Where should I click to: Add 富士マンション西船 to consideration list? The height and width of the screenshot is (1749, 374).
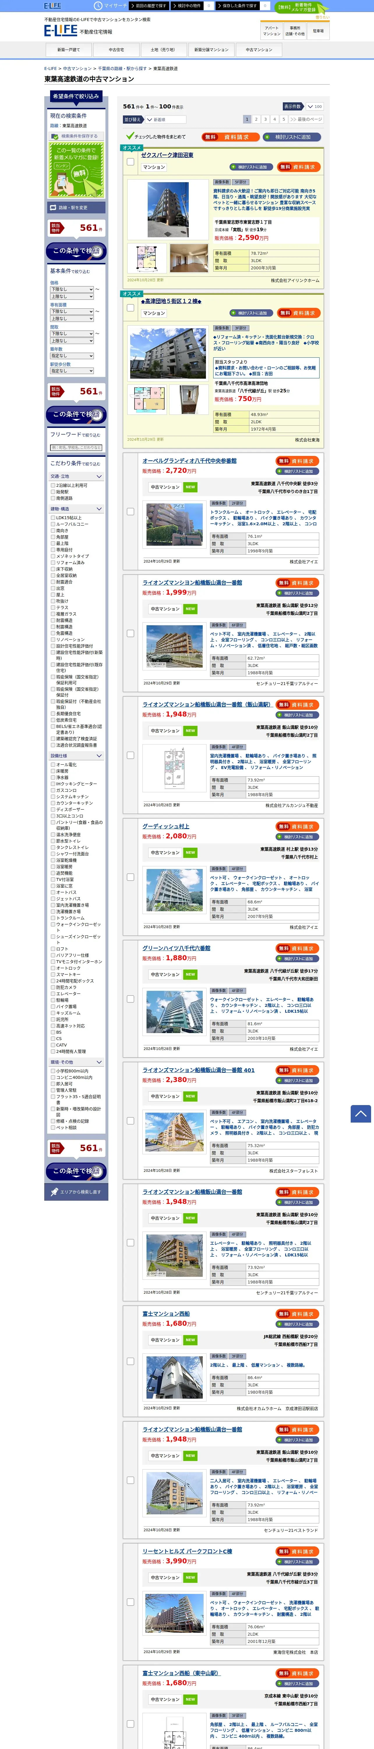[x=297, y=1324]
